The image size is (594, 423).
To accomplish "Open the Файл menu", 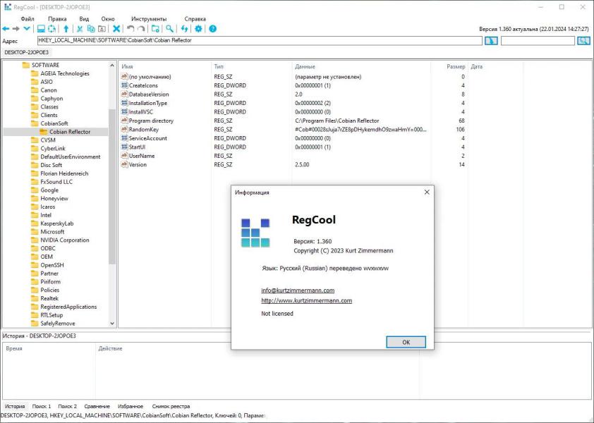I will [28, 19].
